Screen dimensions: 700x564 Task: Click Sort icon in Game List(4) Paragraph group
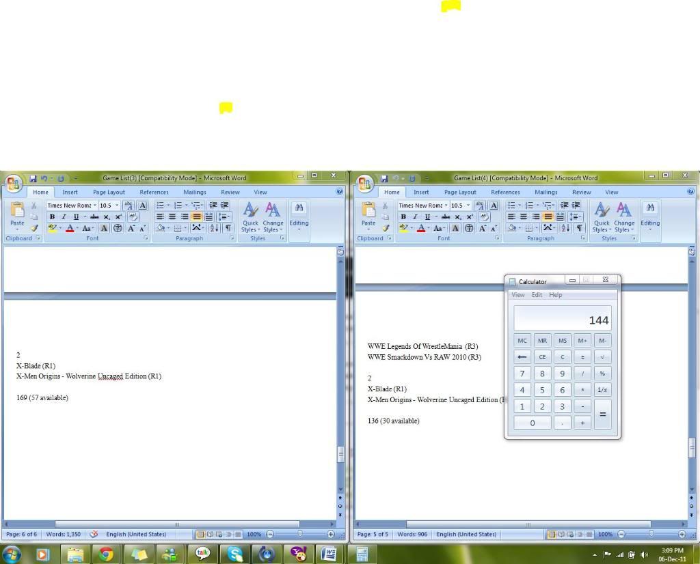[565, 228]
